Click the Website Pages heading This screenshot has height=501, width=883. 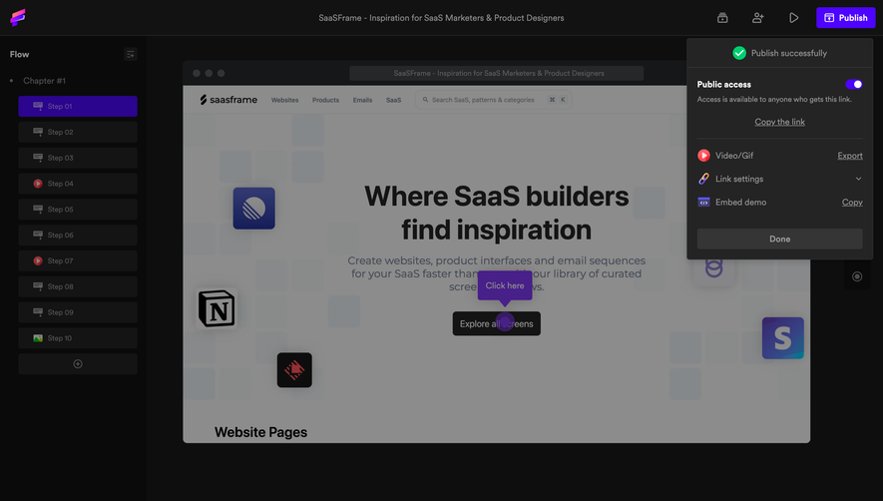[260, 432]
